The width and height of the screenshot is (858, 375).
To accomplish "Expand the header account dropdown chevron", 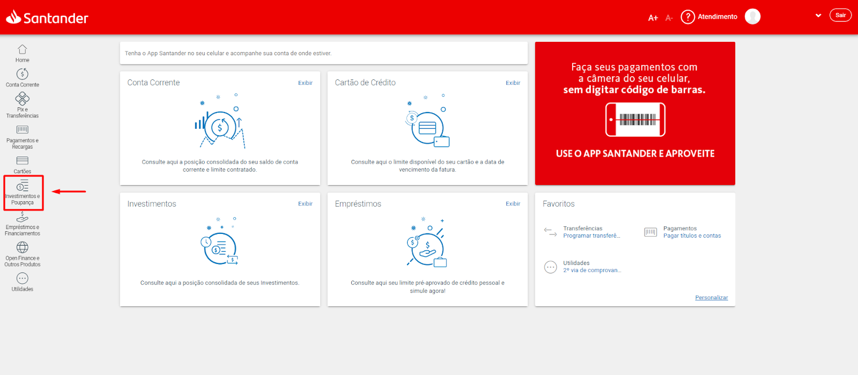I will click(x=818, y=16).
